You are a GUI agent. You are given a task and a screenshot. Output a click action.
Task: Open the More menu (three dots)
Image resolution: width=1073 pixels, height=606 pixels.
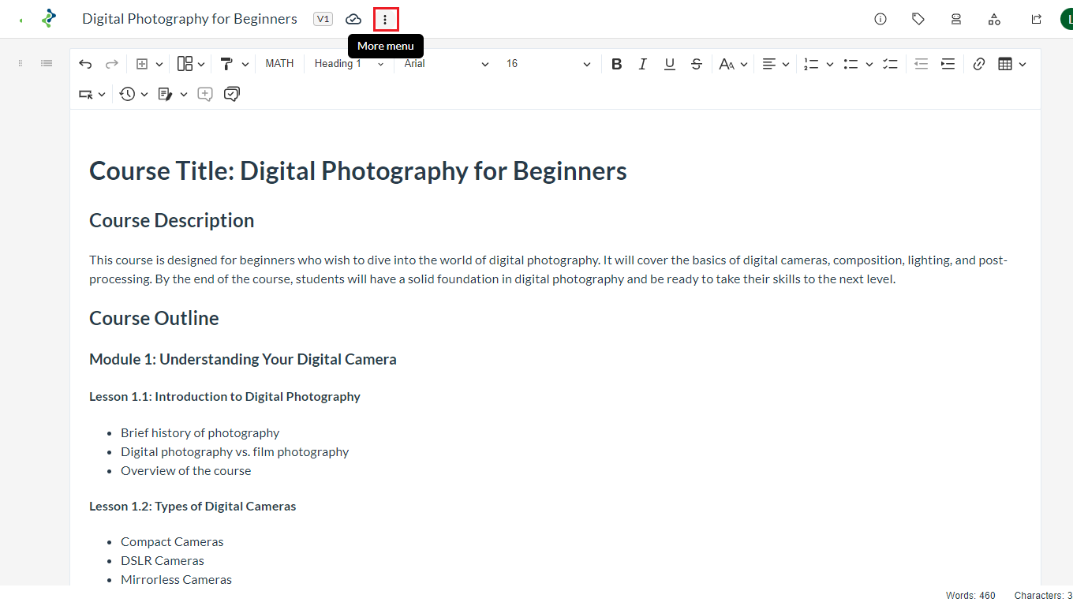tap(385, 19)
